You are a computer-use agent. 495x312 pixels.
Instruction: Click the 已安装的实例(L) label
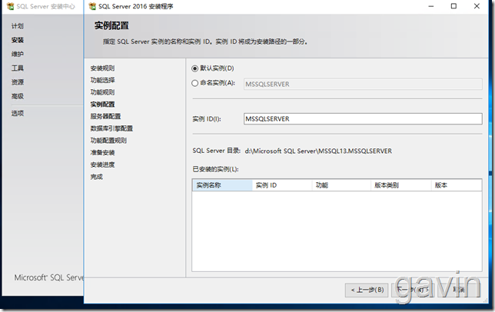pyautogui.click(x=216, y=169)
